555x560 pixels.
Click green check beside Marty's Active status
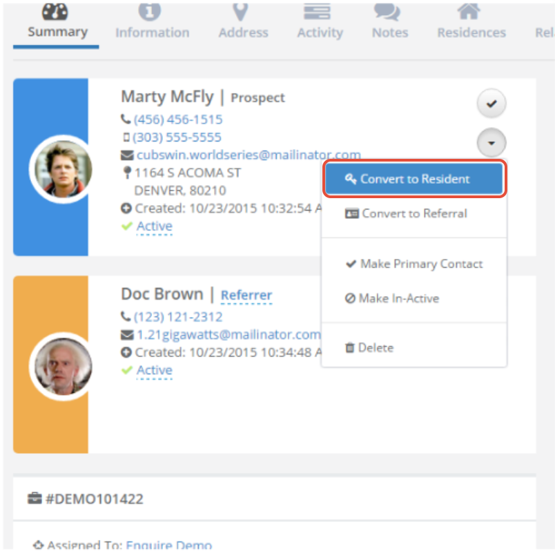pyautogui.click(x=127, y=226)
